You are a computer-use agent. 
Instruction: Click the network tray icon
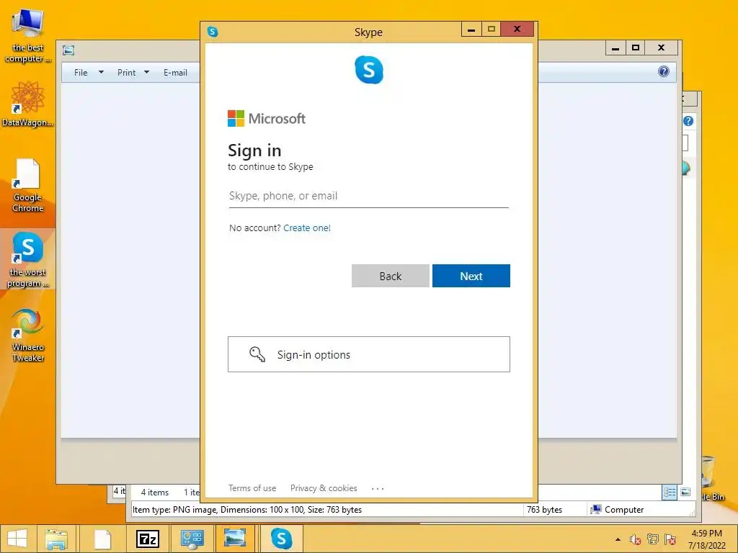tap(653, 539)
